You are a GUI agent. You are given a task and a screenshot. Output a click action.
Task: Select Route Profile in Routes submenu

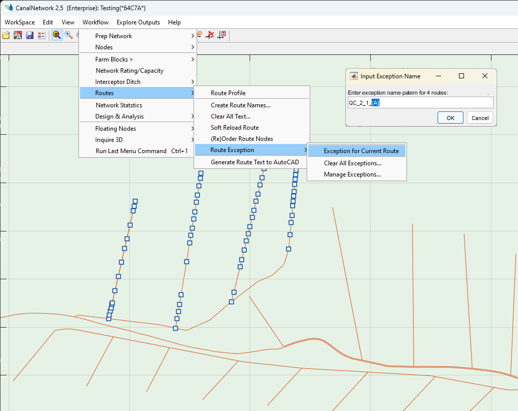click(x=228, y=93)
